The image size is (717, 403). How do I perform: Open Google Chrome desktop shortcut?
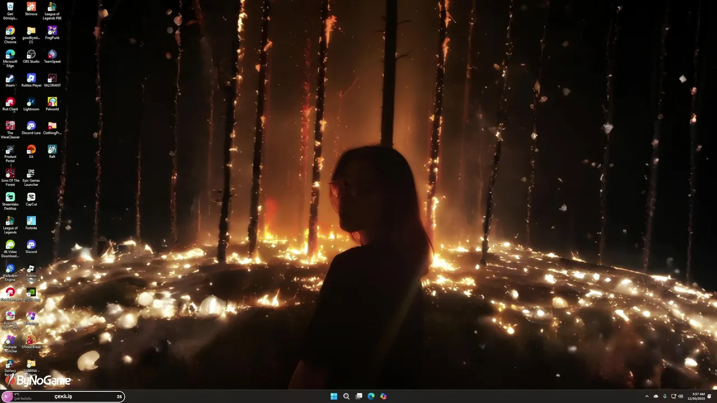click(10, 35)
